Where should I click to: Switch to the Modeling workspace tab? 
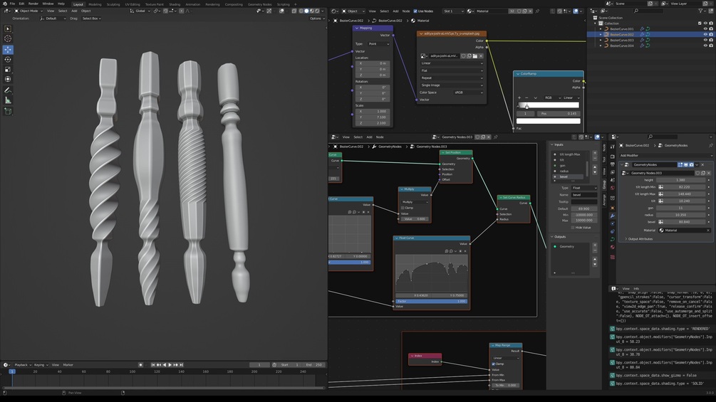point(95,4)
